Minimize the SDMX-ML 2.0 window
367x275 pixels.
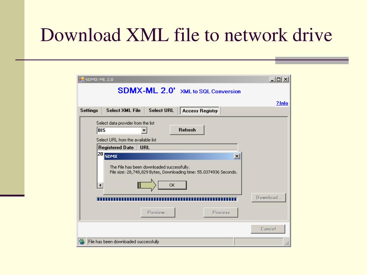(x=272, y=79)
